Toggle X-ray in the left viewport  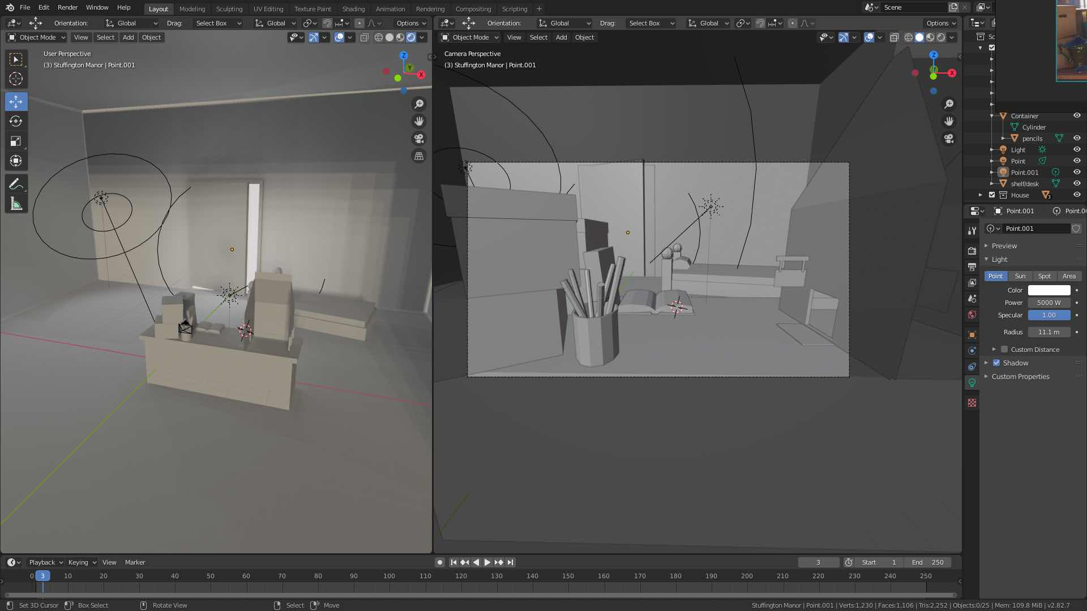tap(364, 37)
